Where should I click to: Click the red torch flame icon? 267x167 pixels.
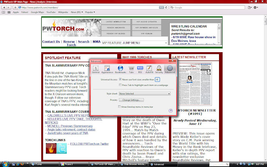coord(51,148)
